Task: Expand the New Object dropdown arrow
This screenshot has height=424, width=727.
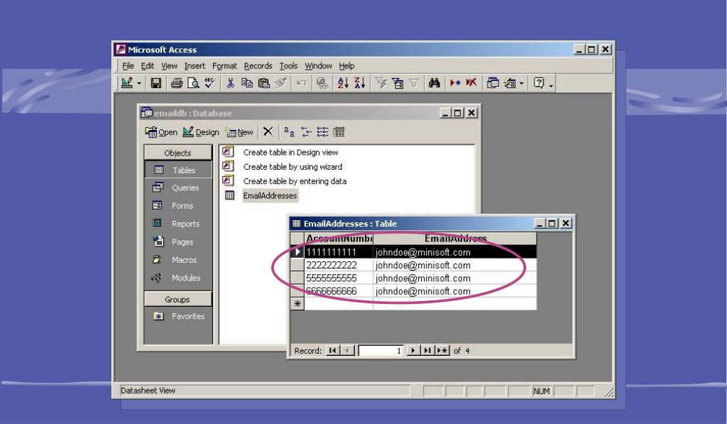Action: click(x=522, y=84)
